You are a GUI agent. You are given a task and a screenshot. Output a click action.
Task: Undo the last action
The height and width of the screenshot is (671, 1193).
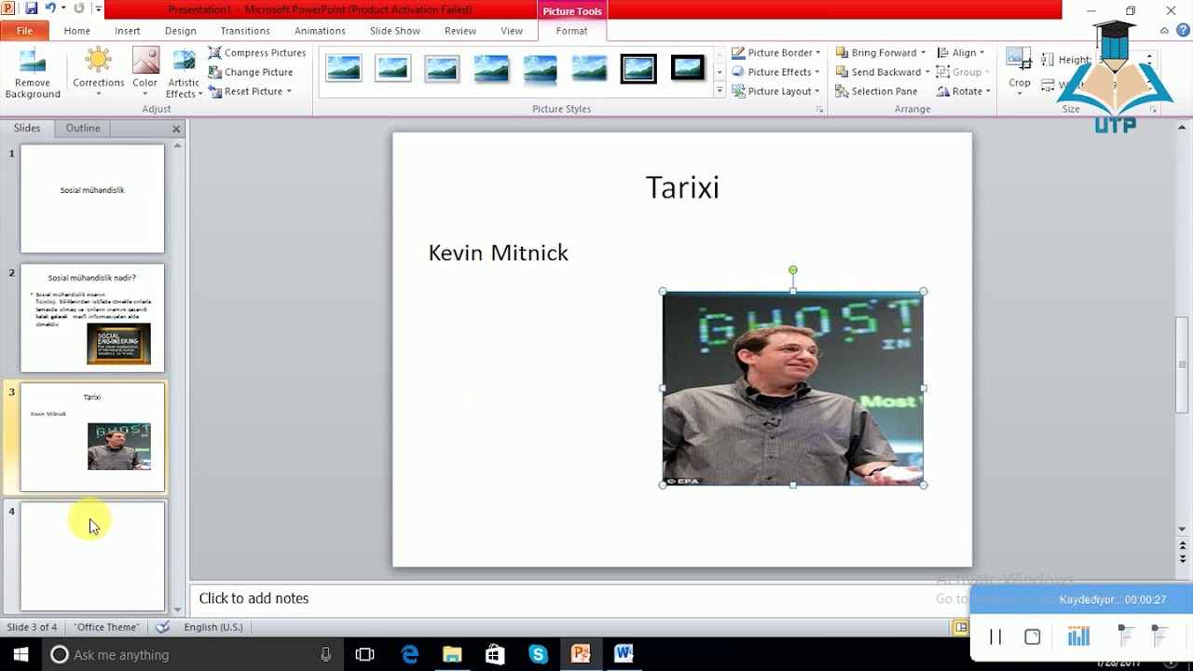click(x=50, y=8)
